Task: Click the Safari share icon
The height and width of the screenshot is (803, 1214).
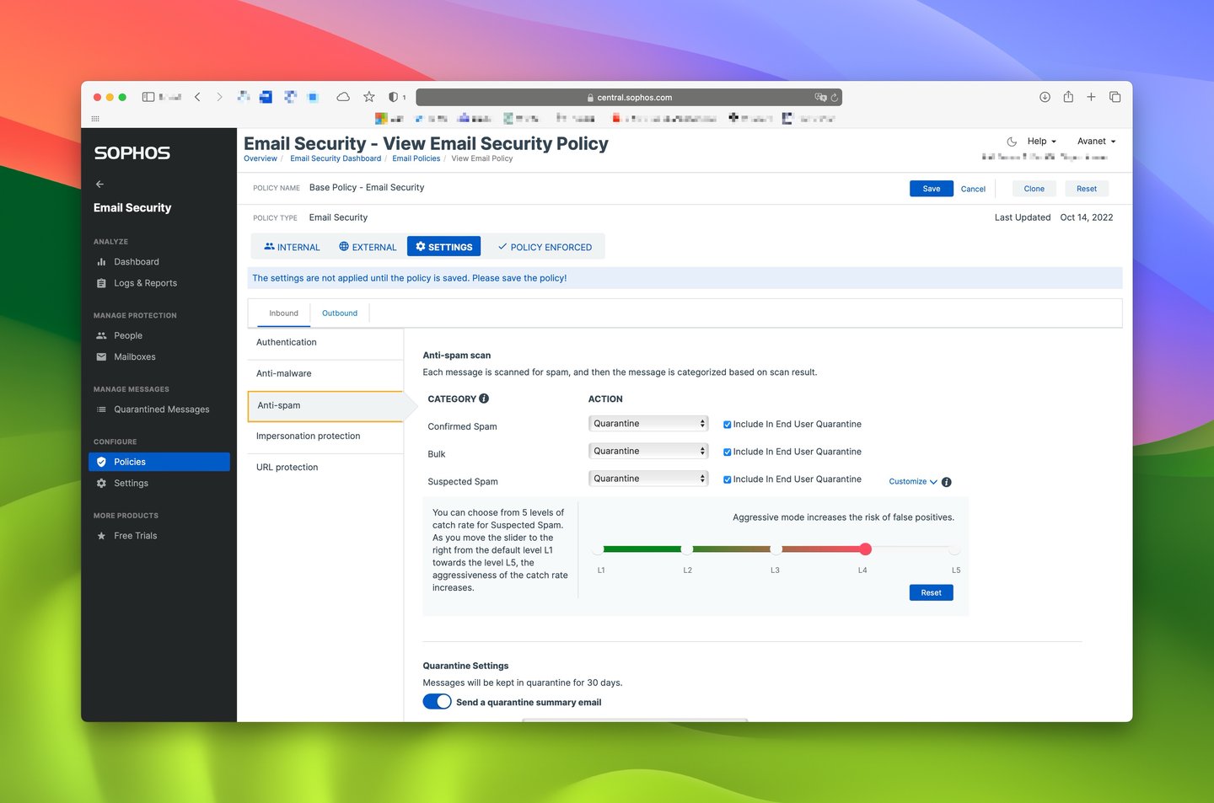Action: pos(1068,97)
